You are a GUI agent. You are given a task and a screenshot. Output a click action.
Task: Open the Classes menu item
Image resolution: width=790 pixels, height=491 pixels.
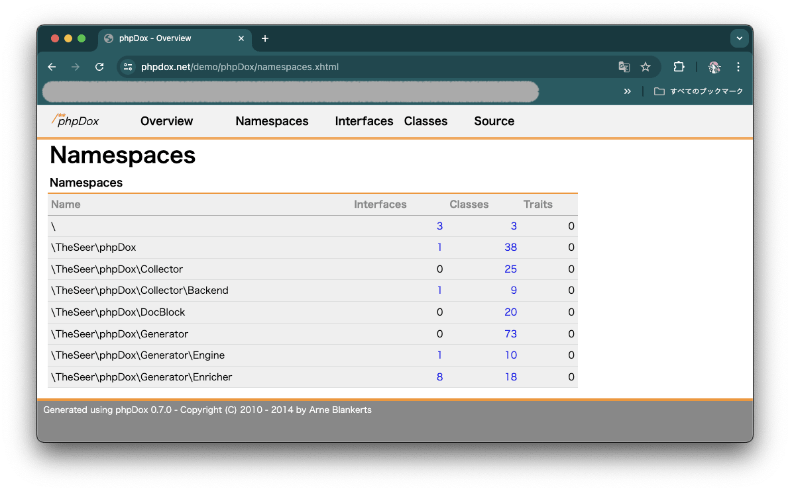[x=425, y=121]
